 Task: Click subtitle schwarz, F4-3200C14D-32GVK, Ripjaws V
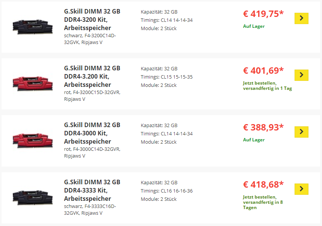click(x=90, y=39)
